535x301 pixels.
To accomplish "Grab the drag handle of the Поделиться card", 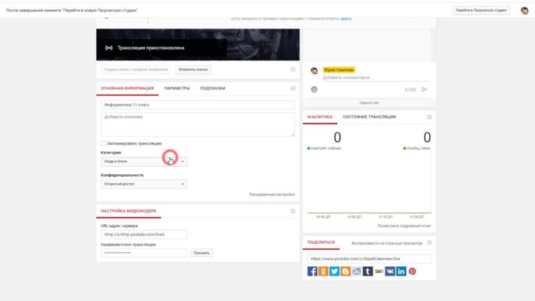I will 430,242.
